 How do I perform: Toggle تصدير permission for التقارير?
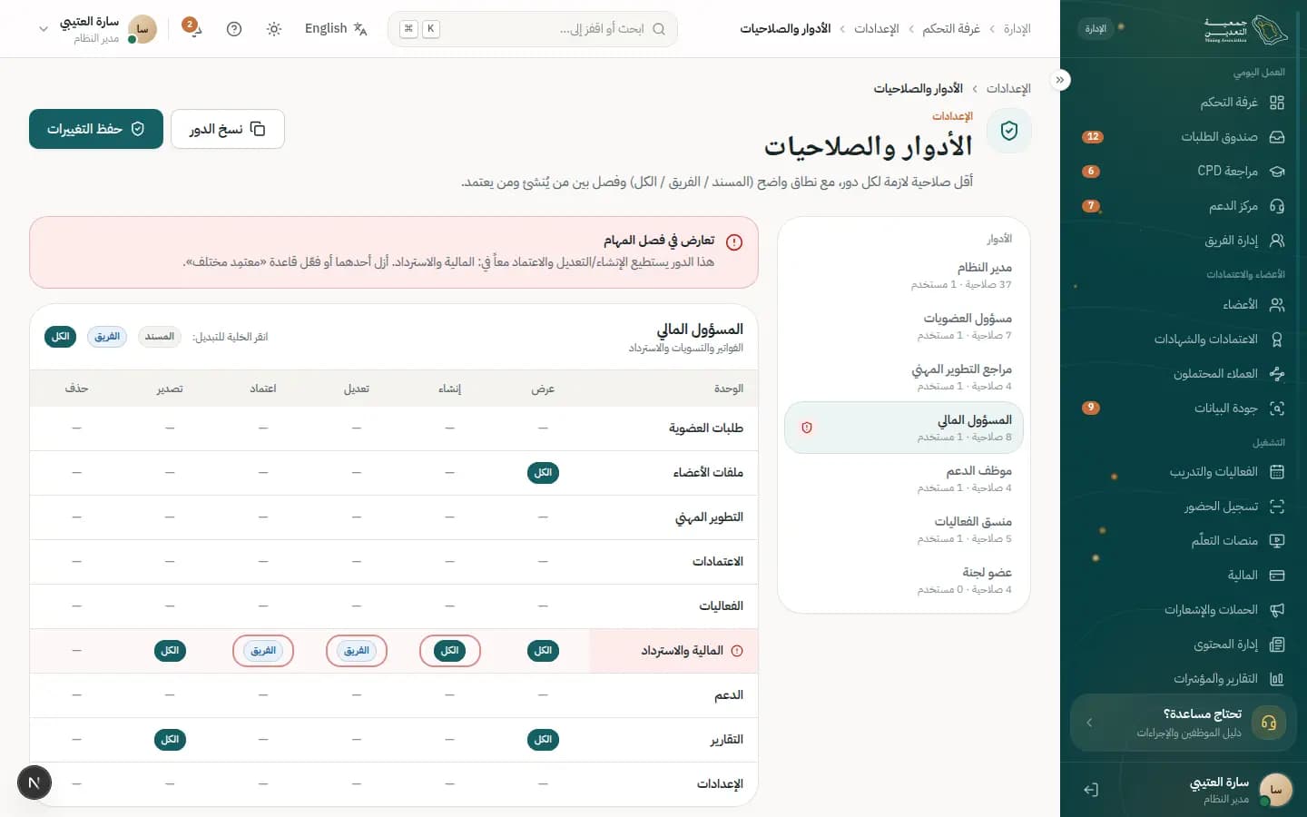tap(170, 740)
